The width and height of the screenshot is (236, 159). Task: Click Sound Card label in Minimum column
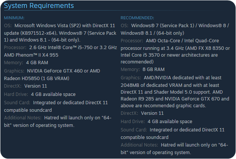(x=17, y=102)
